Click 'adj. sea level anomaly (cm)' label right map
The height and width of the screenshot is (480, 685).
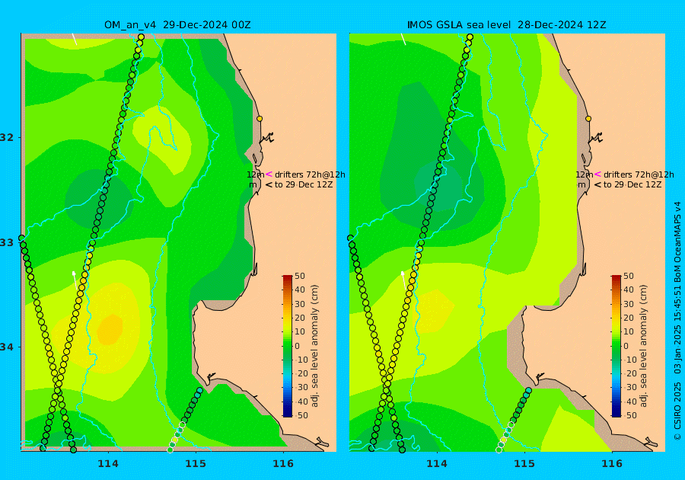[643, 346]
